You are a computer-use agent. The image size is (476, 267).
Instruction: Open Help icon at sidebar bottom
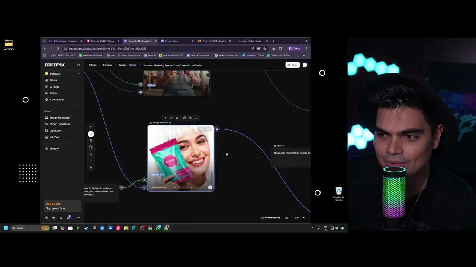click(x=46, y=218)
